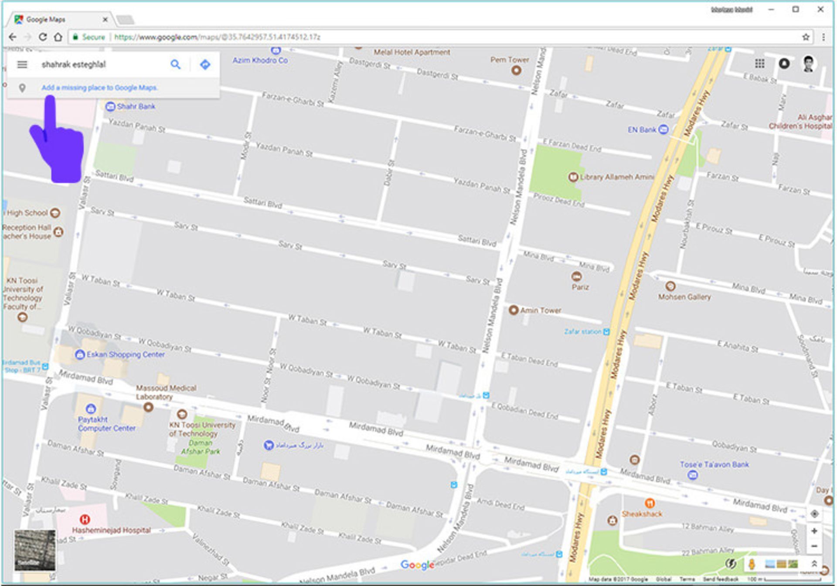Zoom out with the minus button
This screenshot has height=586, width=837.
[814, 546]
